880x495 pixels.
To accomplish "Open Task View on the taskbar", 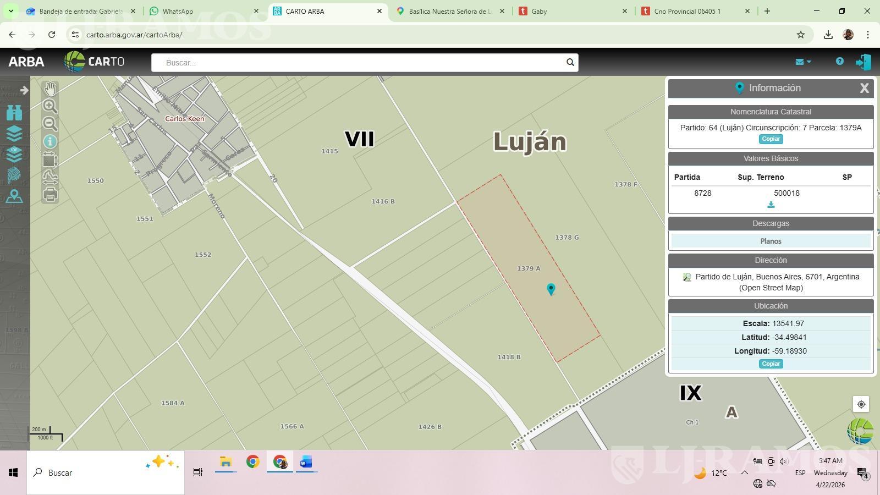I will pos(198,472).
